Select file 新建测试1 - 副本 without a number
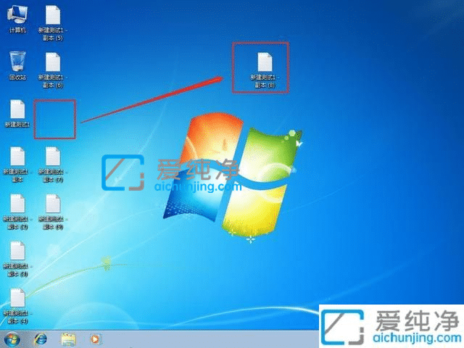This screenshot has height=348, width=464. (17, 165)
